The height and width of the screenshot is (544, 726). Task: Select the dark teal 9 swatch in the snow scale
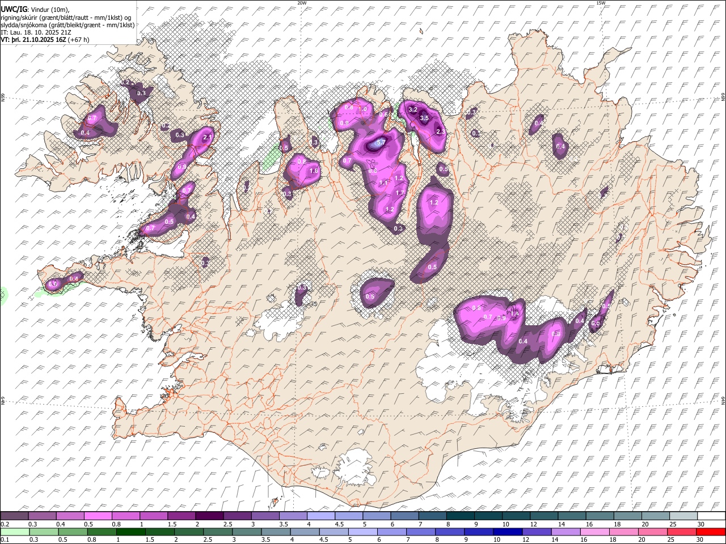click(x=488, y=516)
